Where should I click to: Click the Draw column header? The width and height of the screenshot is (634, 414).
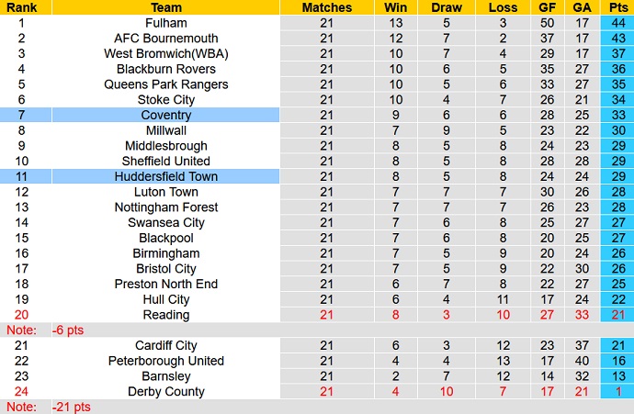447,7
